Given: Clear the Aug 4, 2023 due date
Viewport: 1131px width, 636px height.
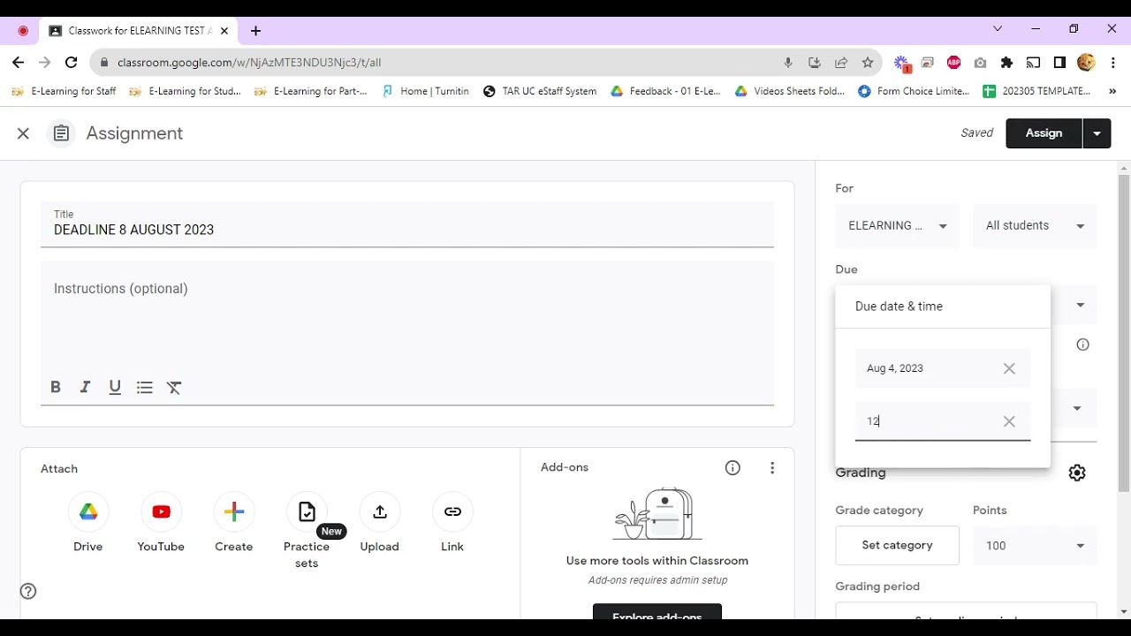Looking at the screenshot, I should (1009, 368).
